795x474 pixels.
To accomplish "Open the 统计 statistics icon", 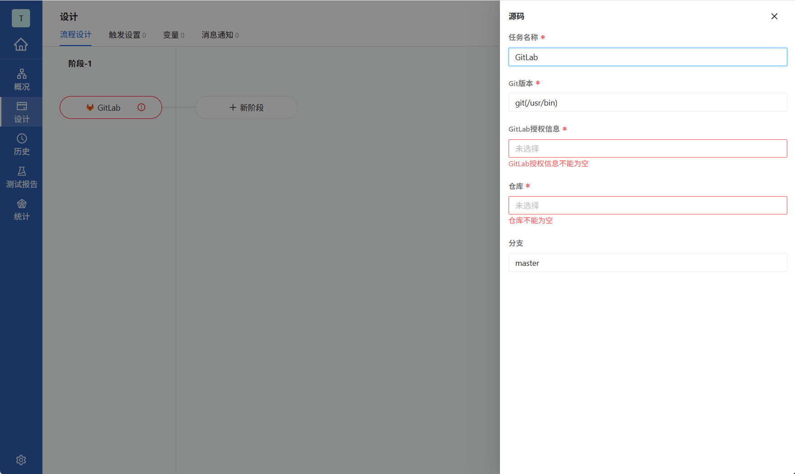I will point(21,209).
